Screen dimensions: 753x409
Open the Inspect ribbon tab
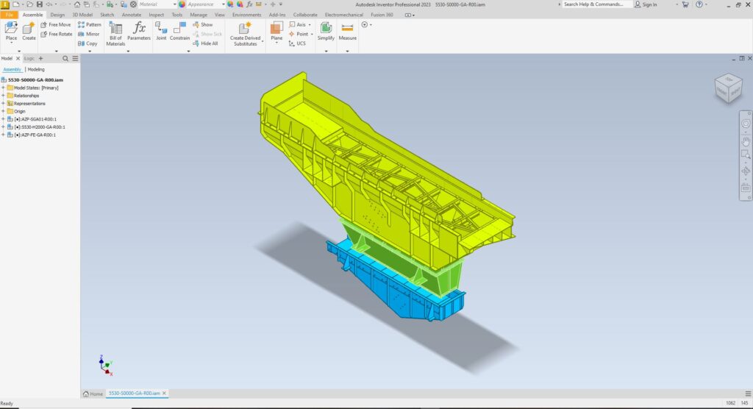(157, 14)
